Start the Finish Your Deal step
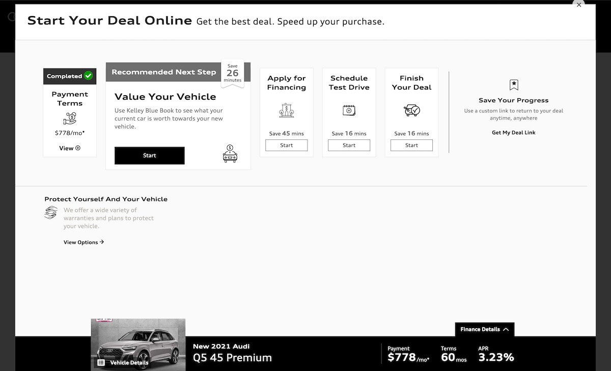611x371 pixels. tap(411, 146)
